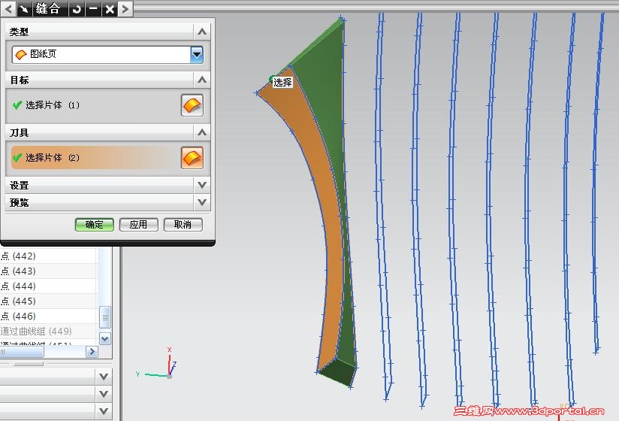Click navigator horizontal scroll right arrow

[92, 352]
